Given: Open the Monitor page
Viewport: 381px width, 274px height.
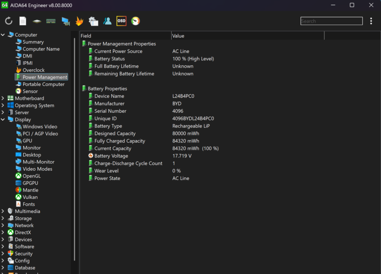Looking at the screenshot, I should pyautogui.click(x=31, y=148).
